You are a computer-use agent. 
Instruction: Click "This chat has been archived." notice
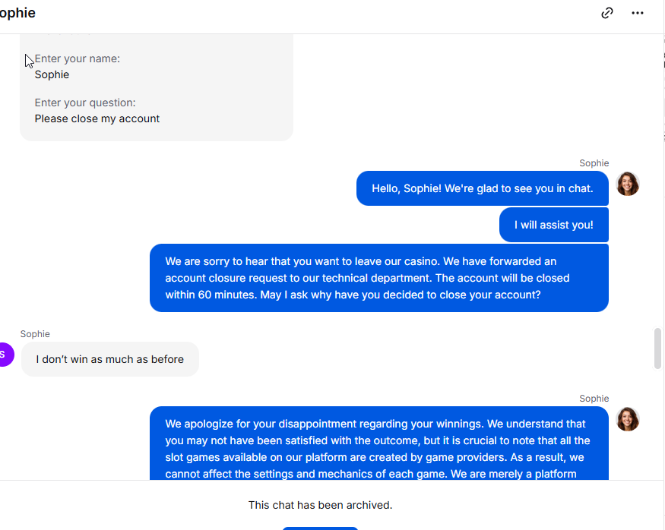[320, 505]
